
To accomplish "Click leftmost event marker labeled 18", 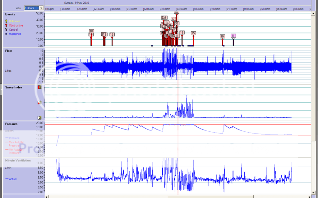I will (91, 31).
